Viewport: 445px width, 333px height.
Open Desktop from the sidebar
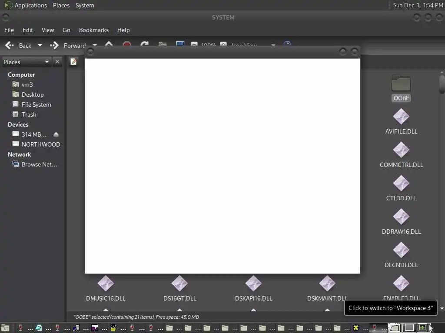28,95
